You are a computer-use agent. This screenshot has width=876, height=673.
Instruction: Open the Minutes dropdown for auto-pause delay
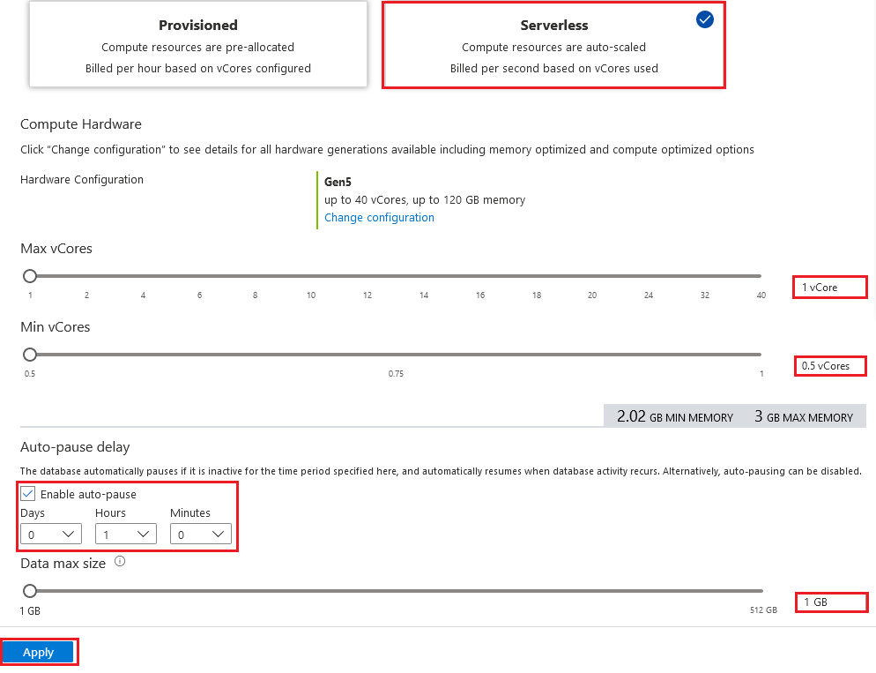click(201, 535)
